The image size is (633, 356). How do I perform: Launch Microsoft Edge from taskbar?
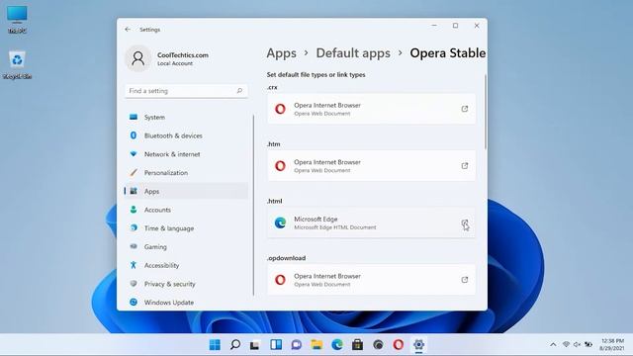[337, 345]
